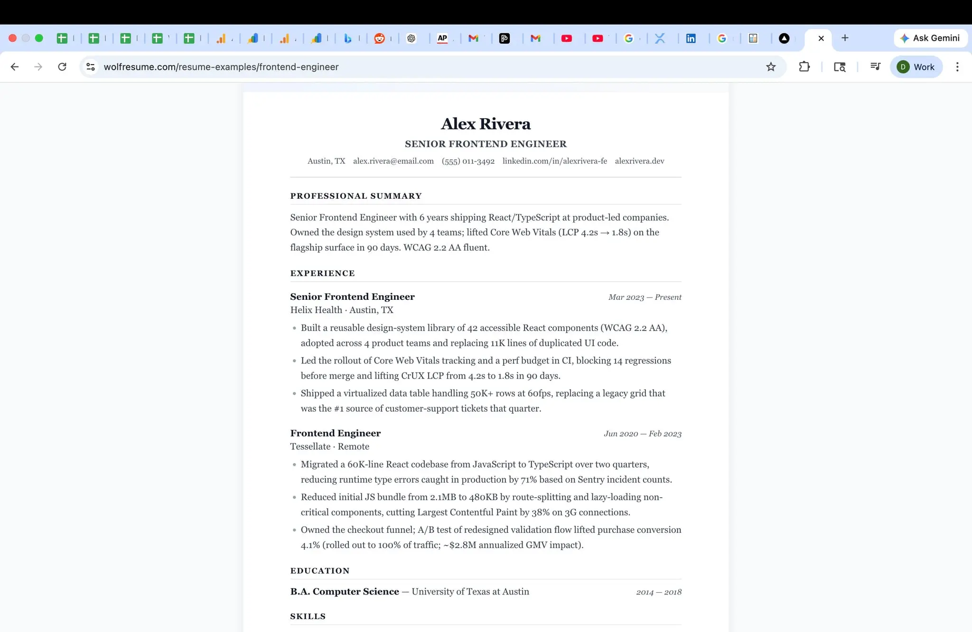Click the Mar 2023 — Present date

click(x=645, y=297)
